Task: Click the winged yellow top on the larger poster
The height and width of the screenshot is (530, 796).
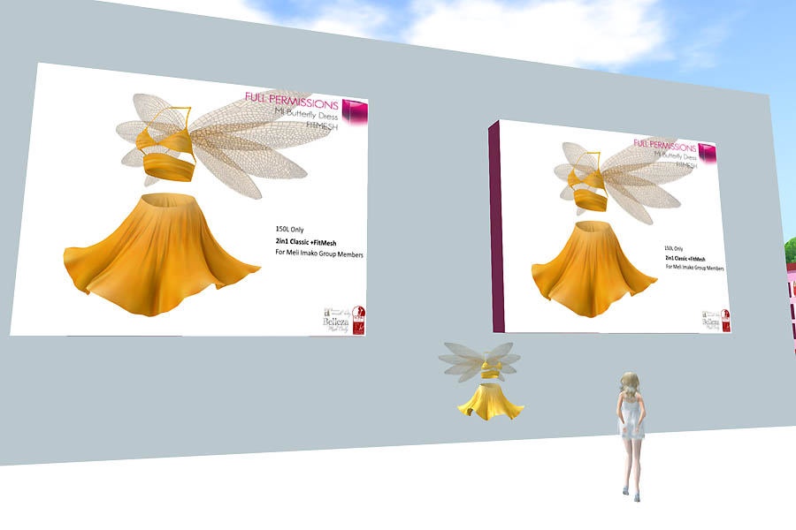Action: 224,143
